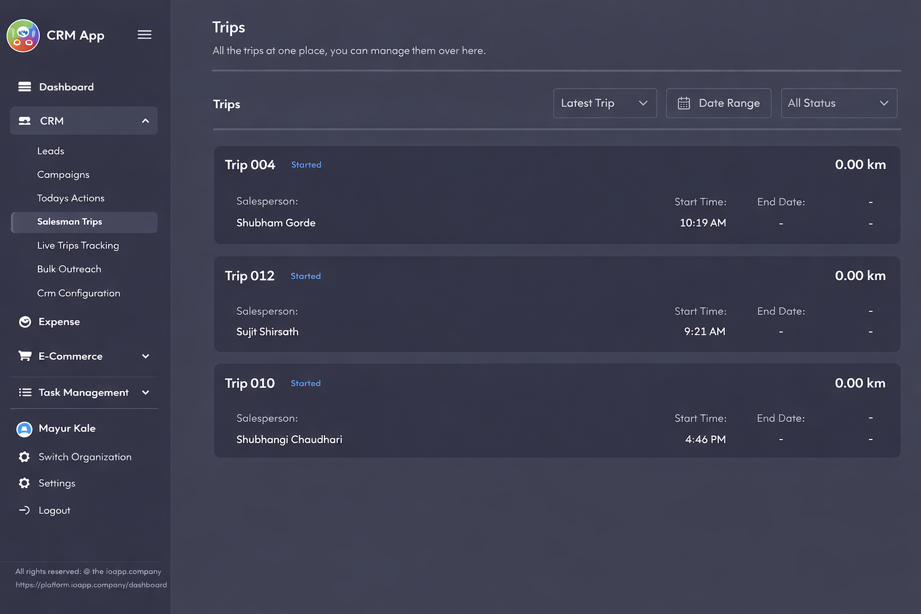Image resolution: width=921 pixels, height=614 pixels.
Task: Open Live Trips Tracking page
Action: [x=78, y=246]
